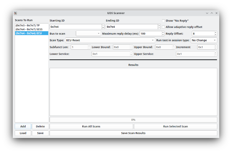The width and height of the screenshot is (232, 153).
Task: Open Run test in session type dropdown
Action: coord(204,40)
